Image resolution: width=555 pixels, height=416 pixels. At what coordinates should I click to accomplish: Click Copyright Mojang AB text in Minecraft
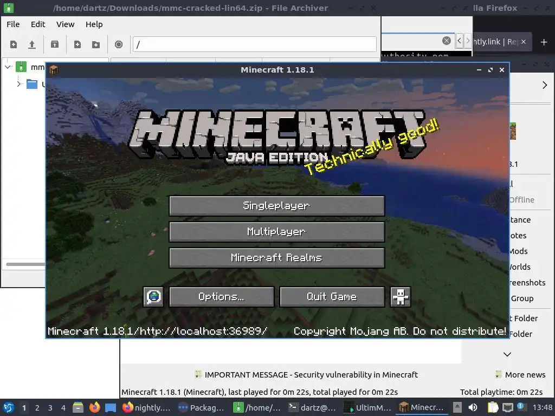pos(400,331)
